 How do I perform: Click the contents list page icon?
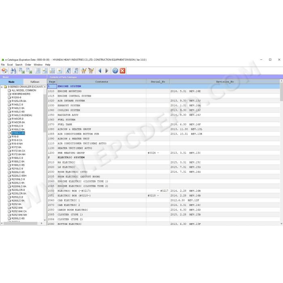click(38, 71)
